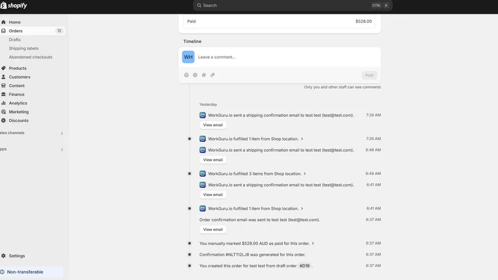This screenshot has height=280, width=498.
Task: Insert emoji in comment
Action: [186, 75]
